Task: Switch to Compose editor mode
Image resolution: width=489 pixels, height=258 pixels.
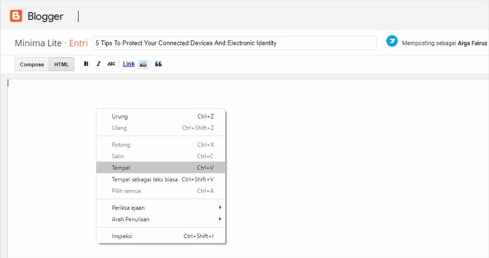Action: [x=32, y=64]
